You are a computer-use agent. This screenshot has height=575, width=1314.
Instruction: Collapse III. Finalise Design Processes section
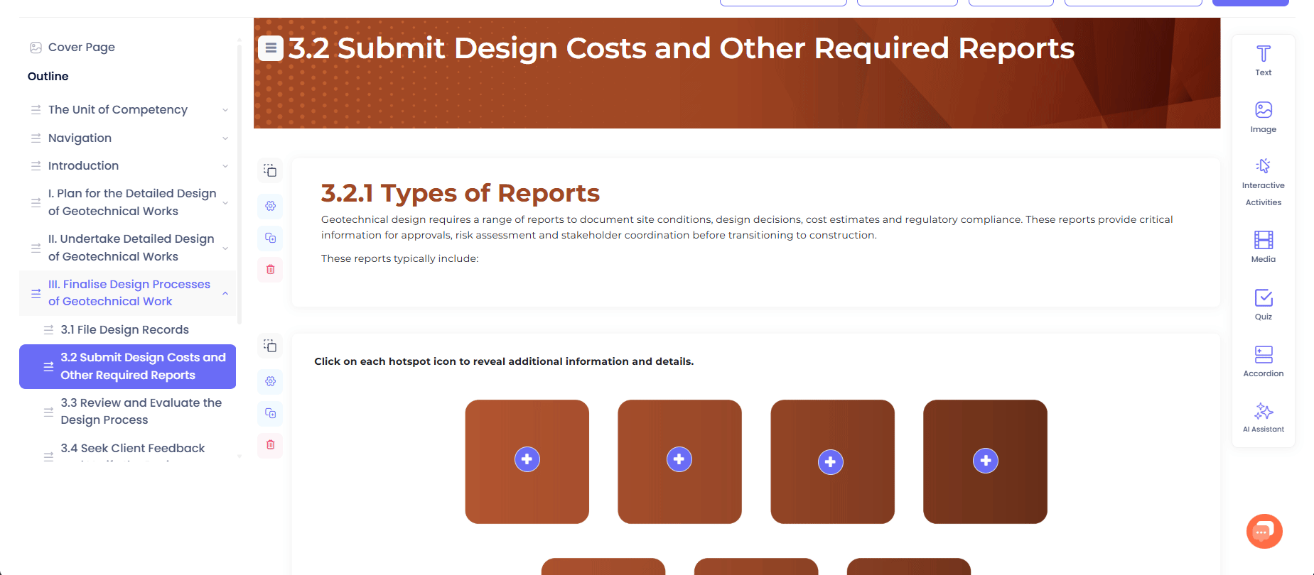[225, 293]
